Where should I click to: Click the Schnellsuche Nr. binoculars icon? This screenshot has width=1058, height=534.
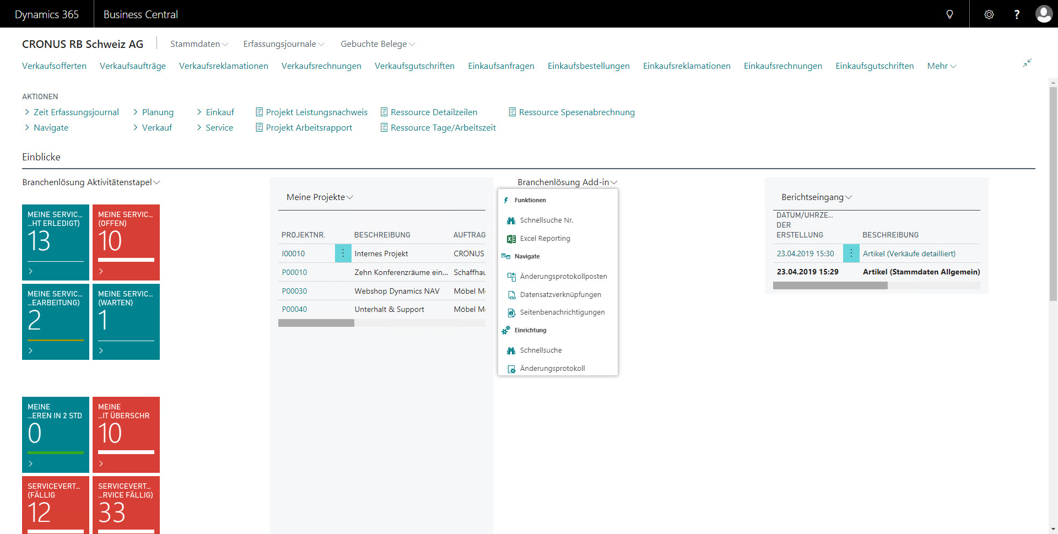511,220
